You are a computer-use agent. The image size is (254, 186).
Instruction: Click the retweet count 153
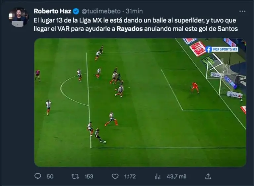[89, 176]
